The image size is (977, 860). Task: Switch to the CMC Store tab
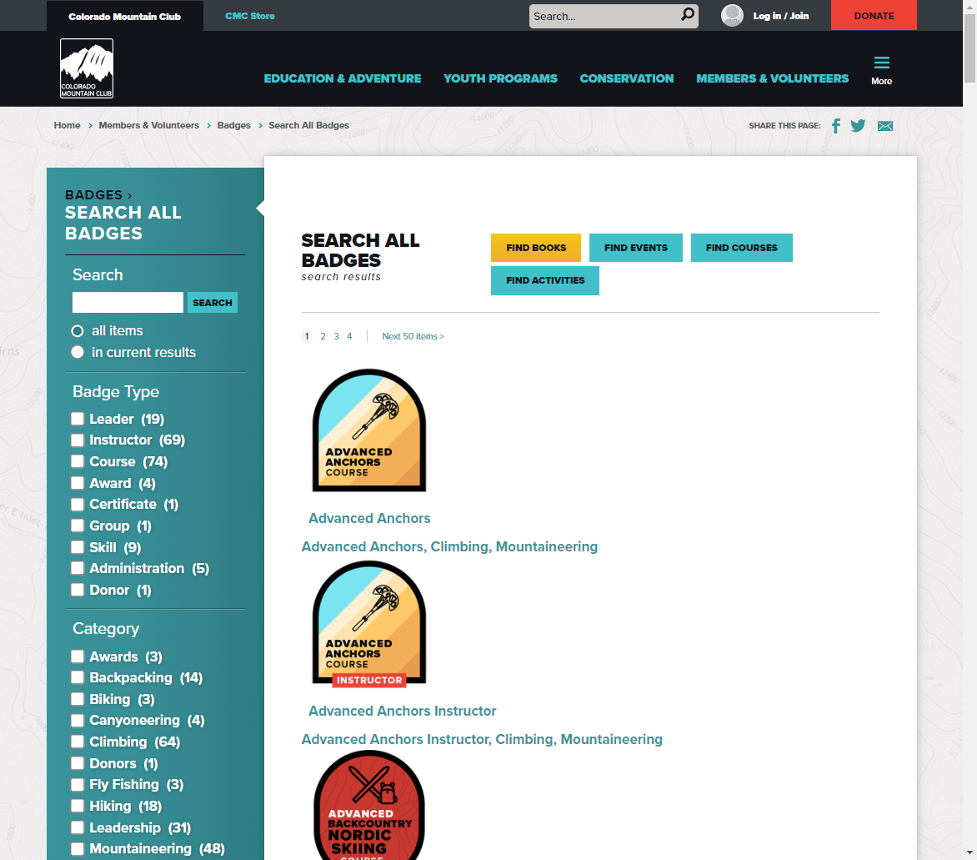(x=250, y=16)
